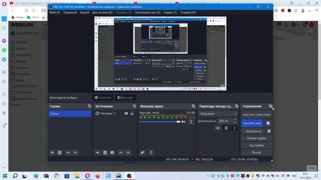Open Telegram in Opera sidebar
The height and width of the screenshot is (180, 321).
coord(4,59)
